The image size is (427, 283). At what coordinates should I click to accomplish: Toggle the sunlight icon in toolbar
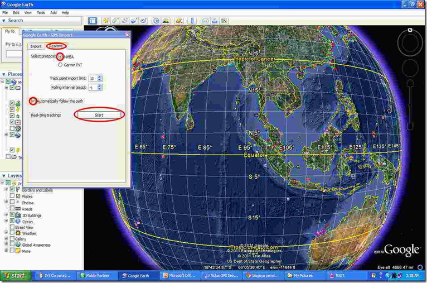[x=166, y=21]
